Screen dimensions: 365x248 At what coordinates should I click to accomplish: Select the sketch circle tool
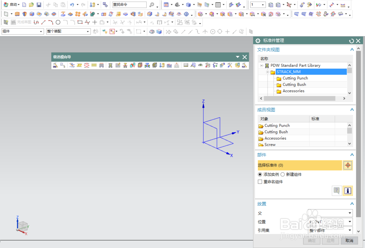(x=58, y=22)
